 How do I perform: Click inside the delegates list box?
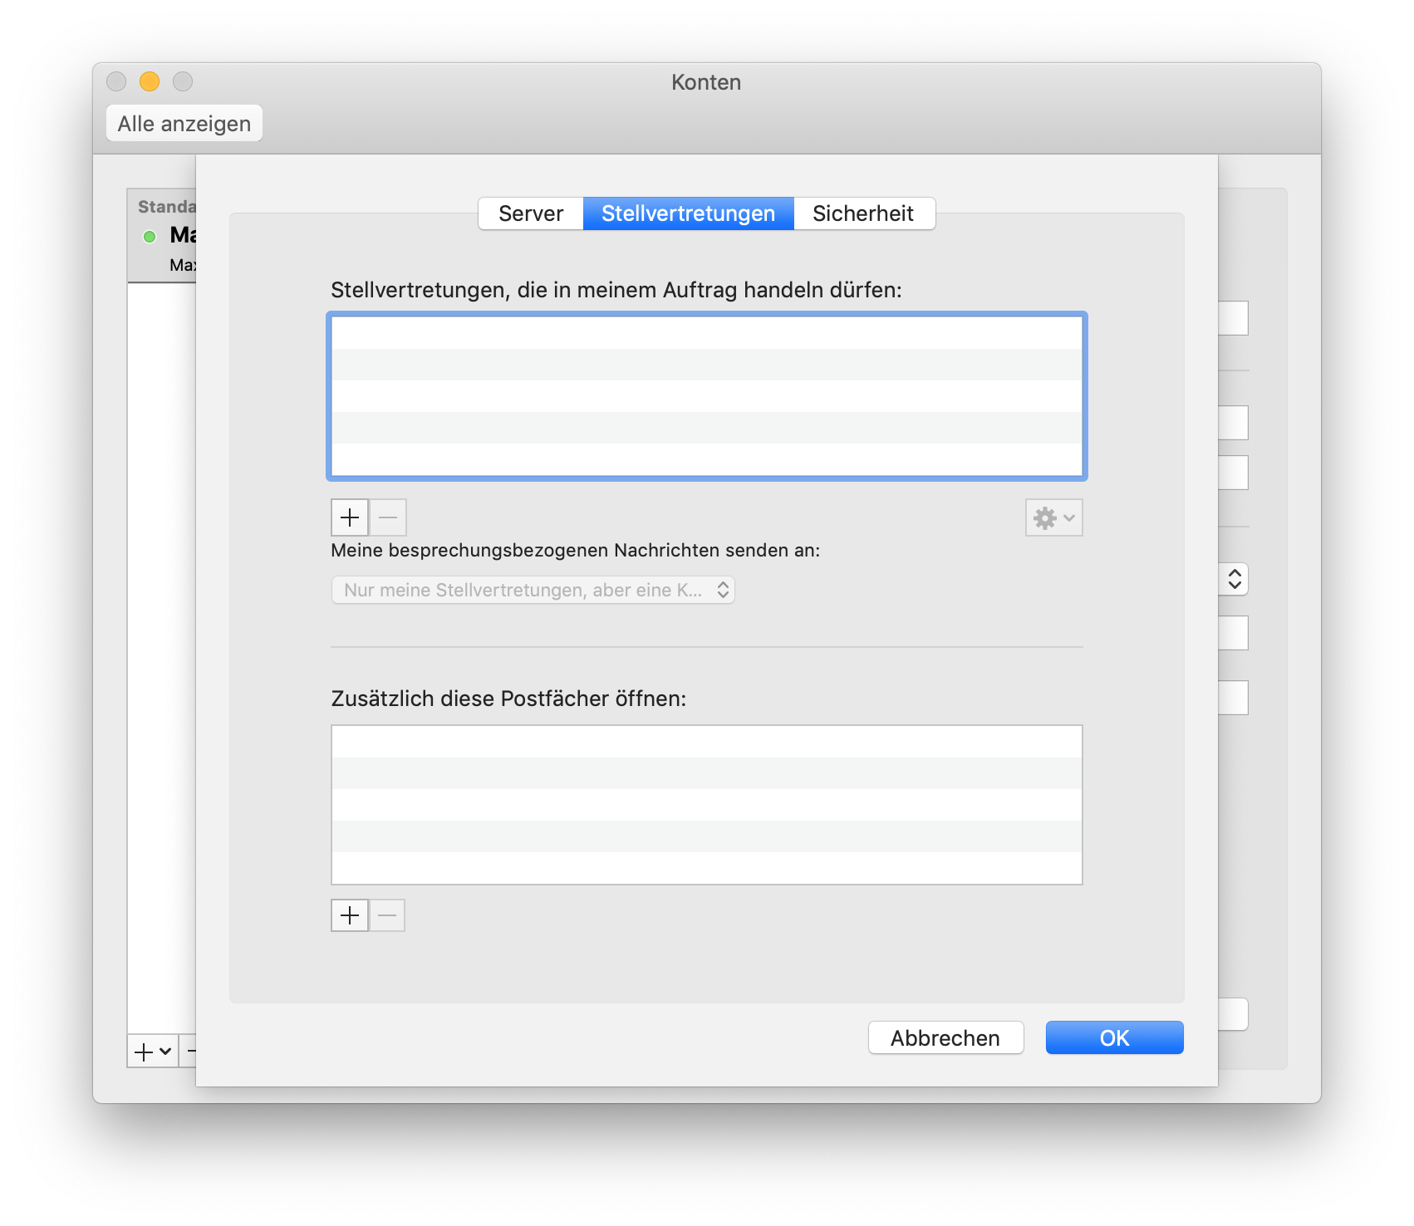click(706, 396)
